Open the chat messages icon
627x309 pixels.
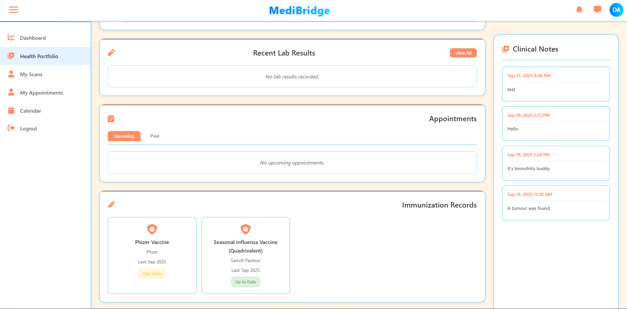(x=597, y=10)
